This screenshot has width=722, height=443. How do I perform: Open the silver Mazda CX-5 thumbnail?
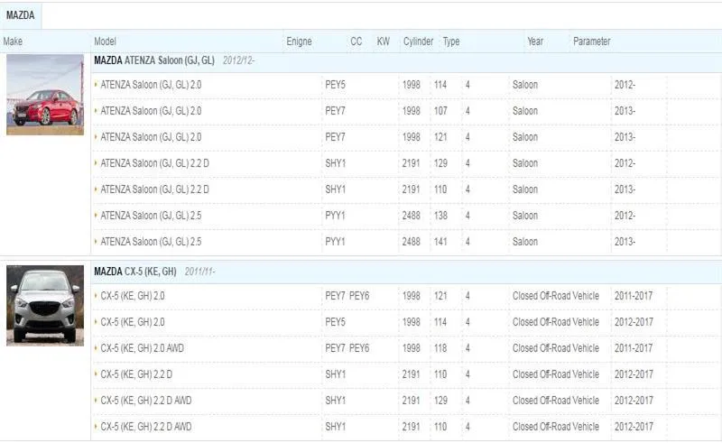click(45, 305)
